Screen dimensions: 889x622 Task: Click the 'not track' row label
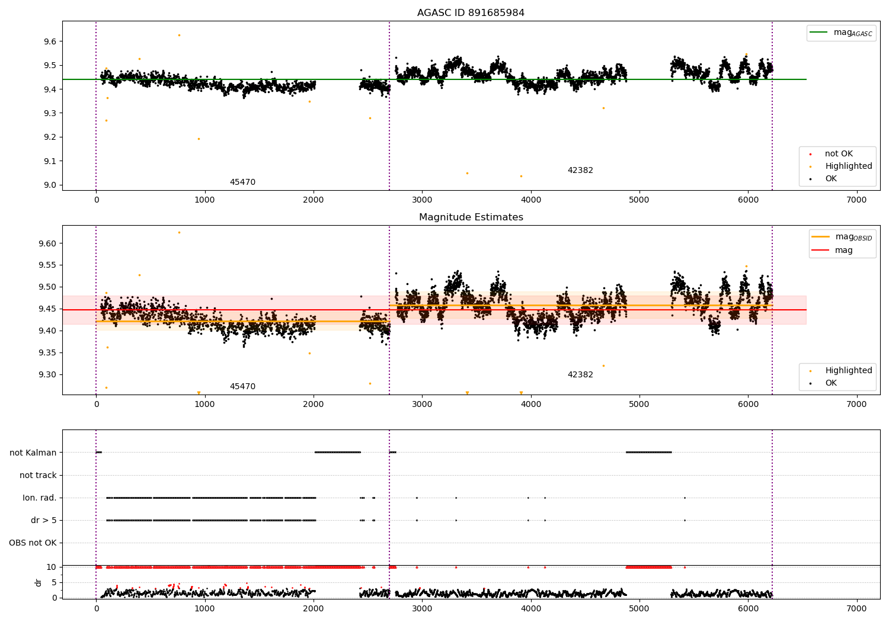coord(38,476)
